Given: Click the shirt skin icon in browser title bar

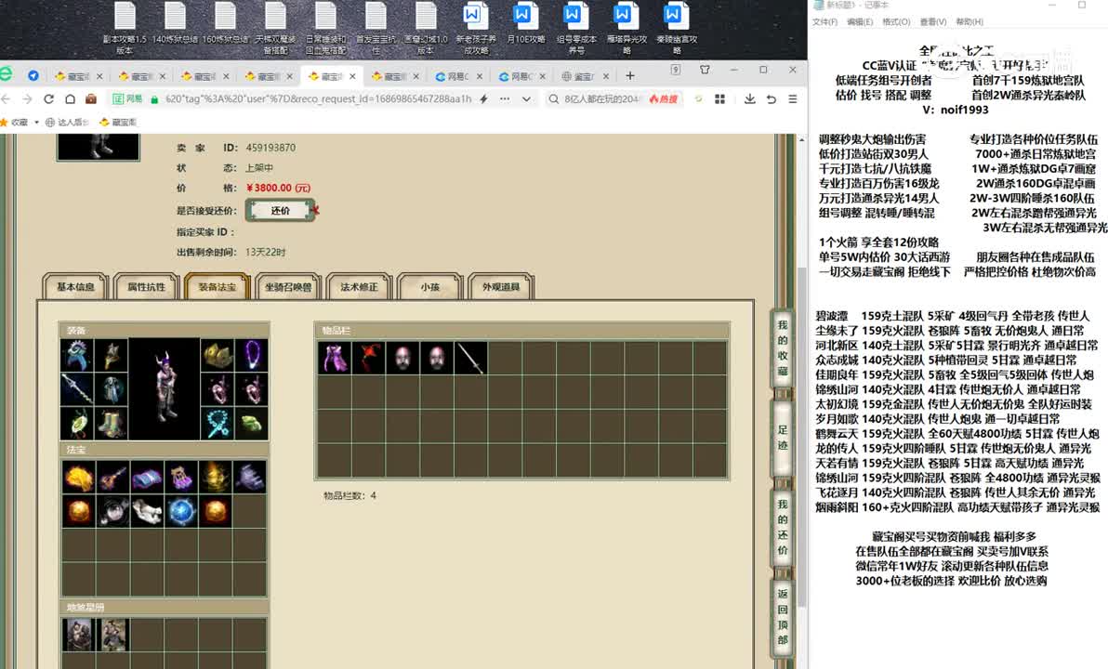Looking at the screenshot, I should pos(705,70).
